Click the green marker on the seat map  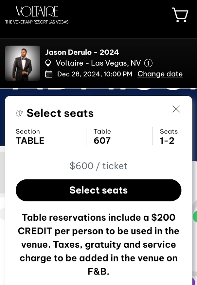click(195, 216)
